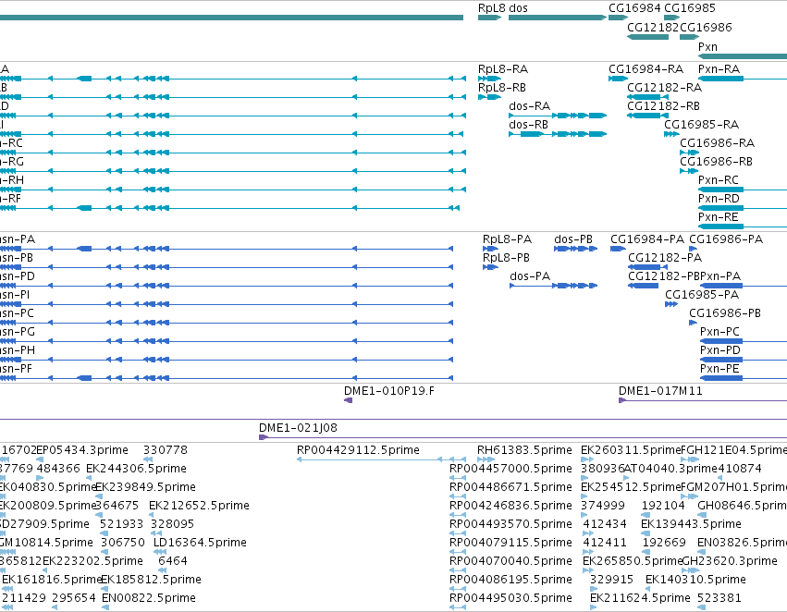Click the RpL8-PB coding sequence label

[x=506, y=258]
